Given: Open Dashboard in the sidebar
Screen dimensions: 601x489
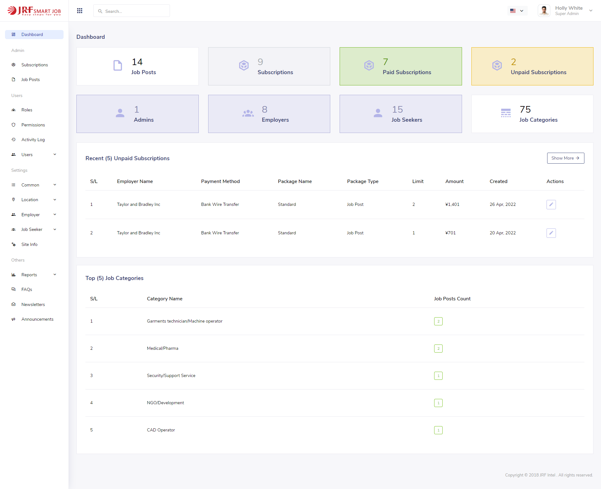Looking at the screenshot, I should tap(34, 34).
